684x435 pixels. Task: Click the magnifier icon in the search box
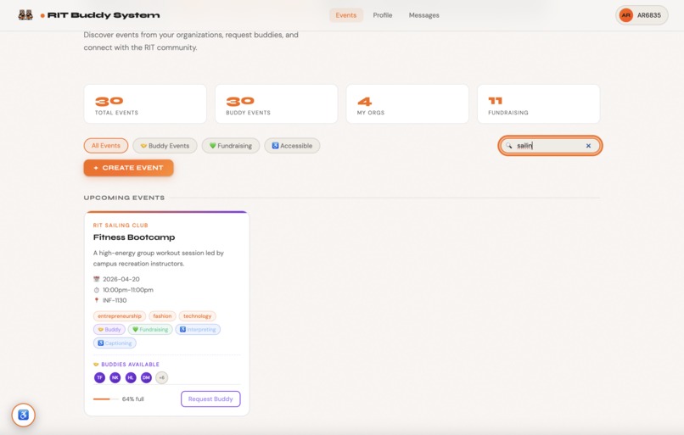tap(508, 146)
